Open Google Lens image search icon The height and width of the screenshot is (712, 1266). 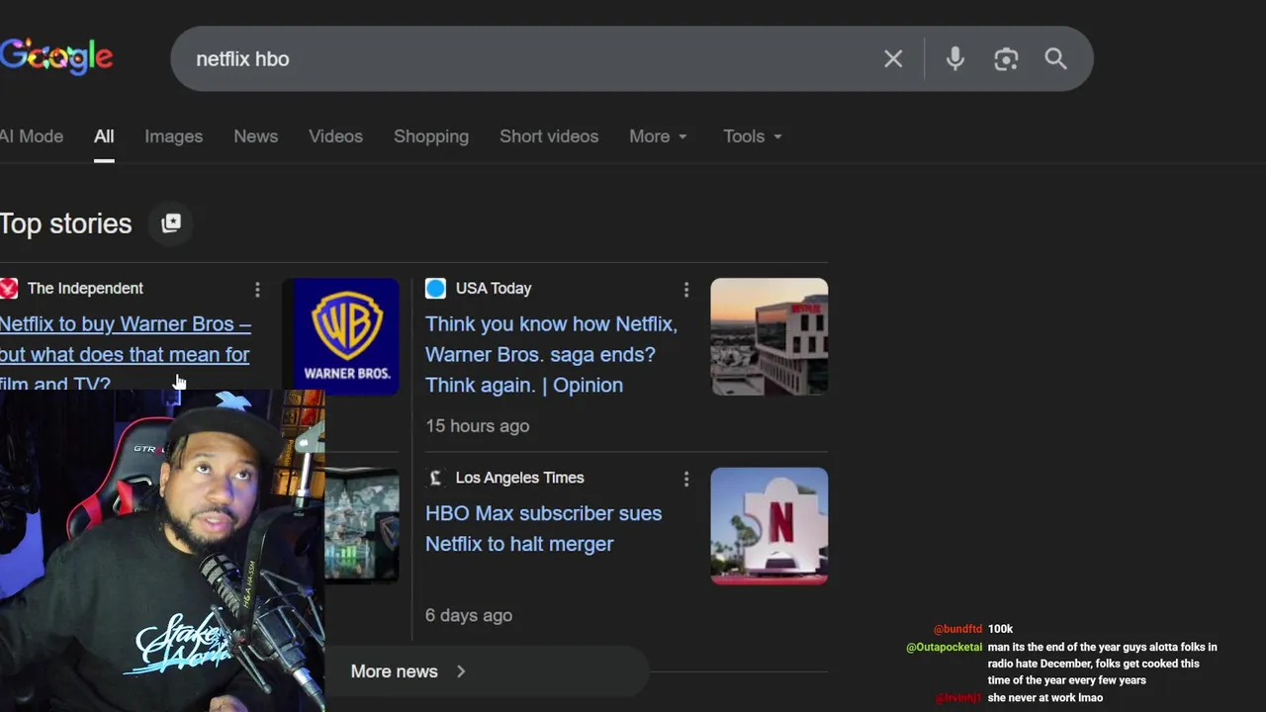(x=1006, y=59)
